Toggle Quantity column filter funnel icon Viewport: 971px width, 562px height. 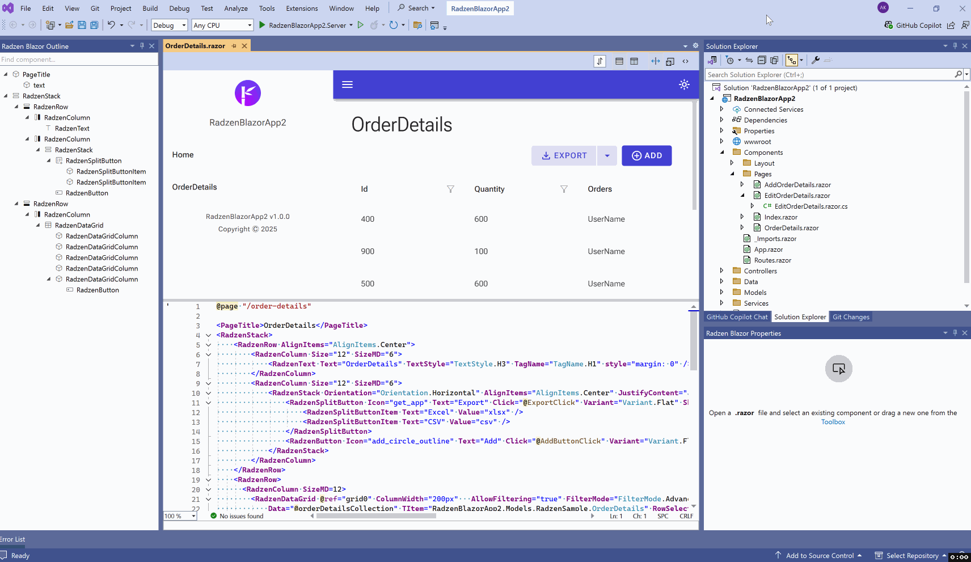pyautogui.click(x=564, y=189)
